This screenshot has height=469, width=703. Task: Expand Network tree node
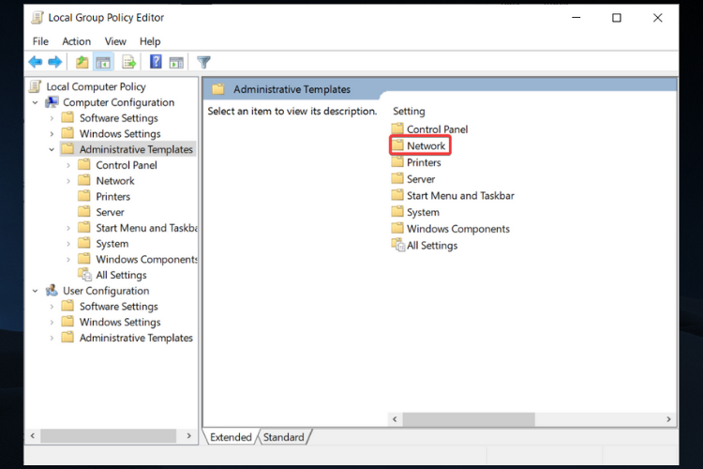point(68,181)
